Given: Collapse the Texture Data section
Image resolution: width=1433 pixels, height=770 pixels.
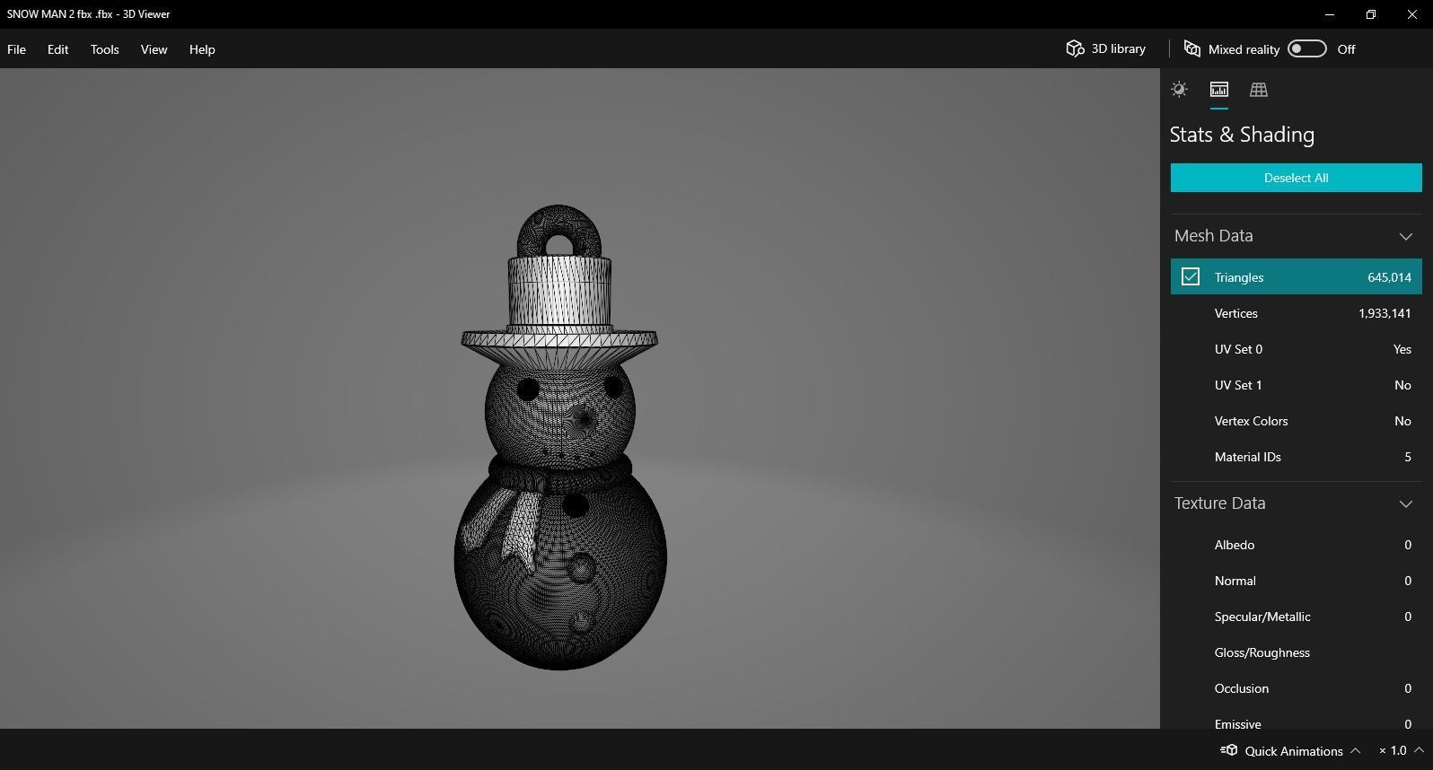Looking at the screenshot, I should [x=1405, y=503].
